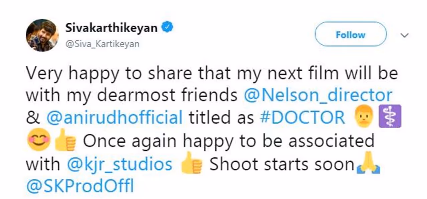The height and width of the screenshot is (199, 427).
Task: Visit the @anirudhofficial mention
Action: click(114, 118)
